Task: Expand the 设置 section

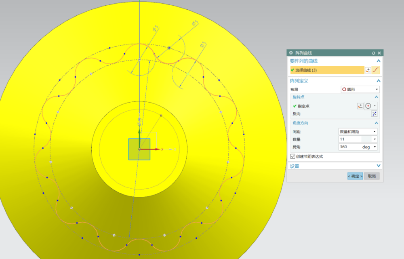Action: coord(378,166)
